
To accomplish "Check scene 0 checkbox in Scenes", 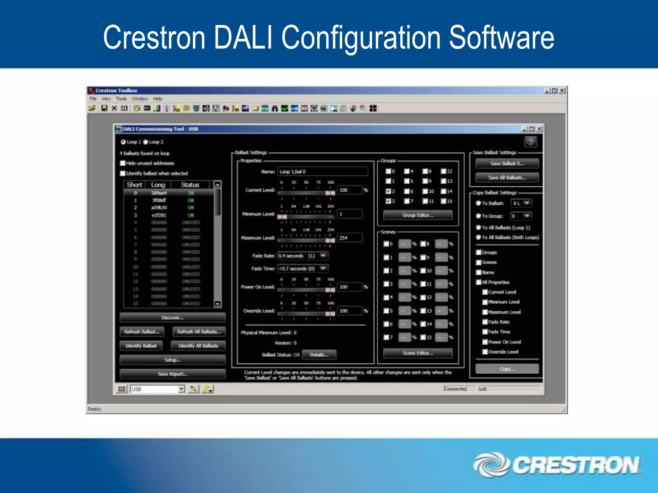I will [x=386, y=244].
